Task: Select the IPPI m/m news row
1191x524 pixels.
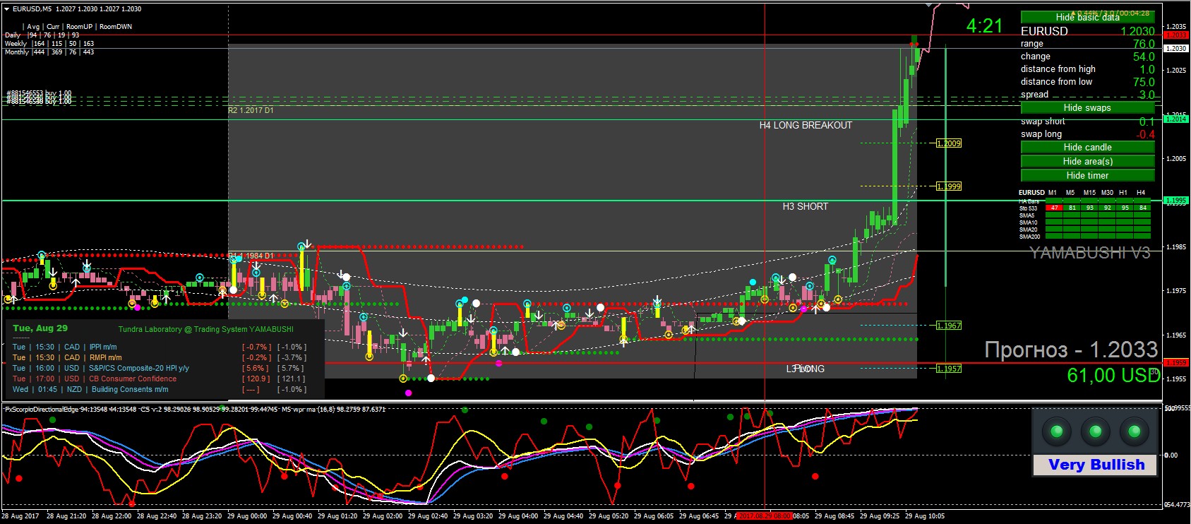Action: (160, 347)
